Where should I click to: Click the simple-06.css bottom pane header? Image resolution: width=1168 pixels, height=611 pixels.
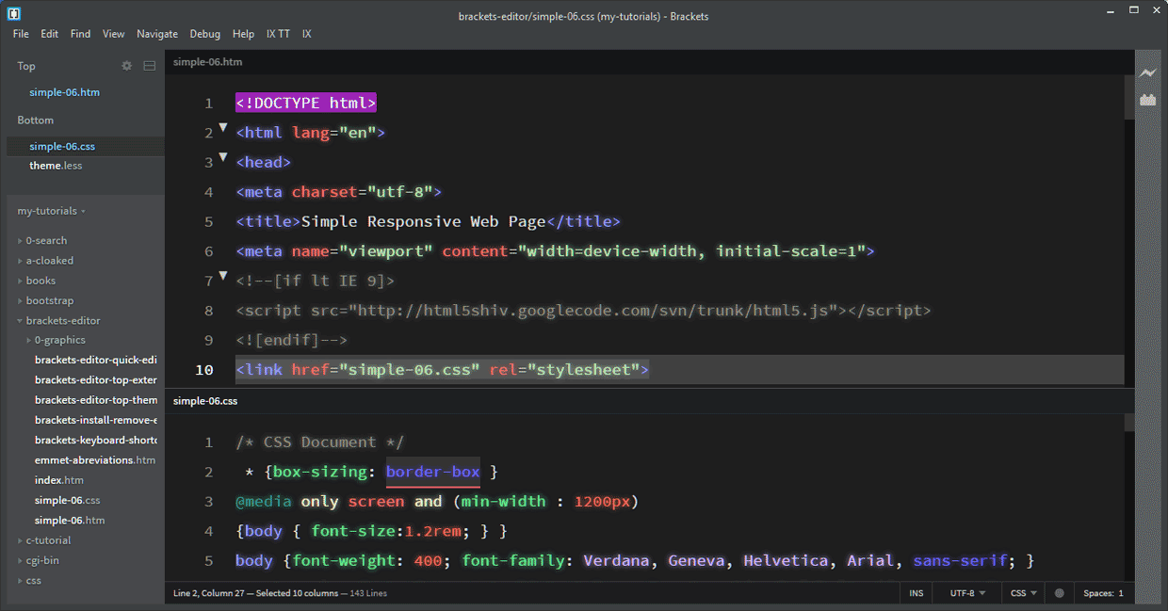(x=205, y=400)
